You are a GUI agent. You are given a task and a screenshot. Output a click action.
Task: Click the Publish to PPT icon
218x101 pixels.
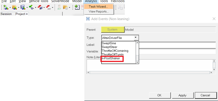[48, 7]
